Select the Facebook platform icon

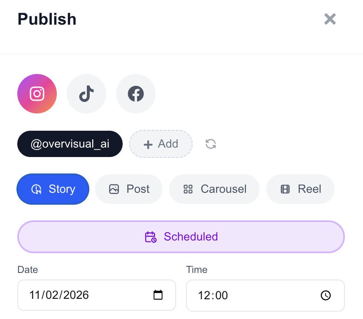pyautogui.click(x=135, y=94)
